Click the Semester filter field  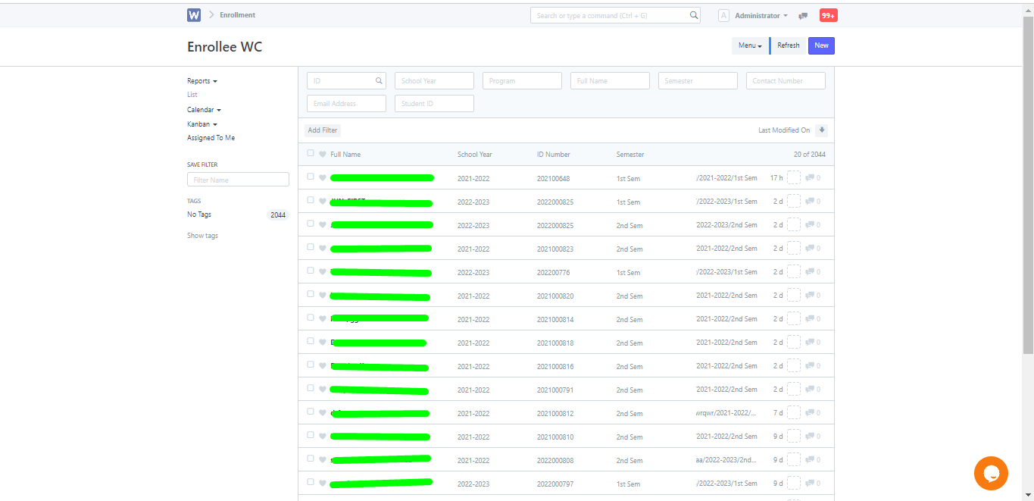[698, 81]
